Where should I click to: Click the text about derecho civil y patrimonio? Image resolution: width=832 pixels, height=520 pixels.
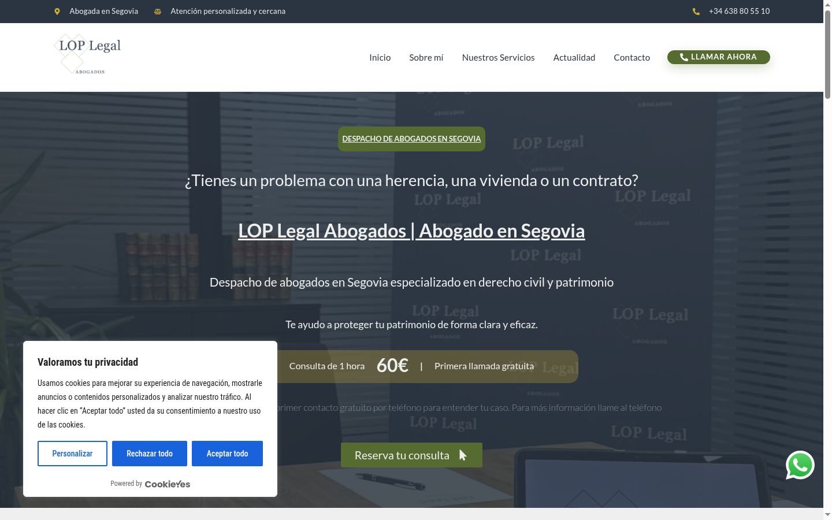411,283
